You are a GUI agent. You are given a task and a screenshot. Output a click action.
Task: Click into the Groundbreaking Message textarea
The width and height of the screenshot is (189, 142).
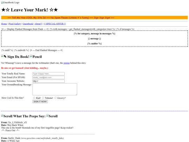[55, 89]
